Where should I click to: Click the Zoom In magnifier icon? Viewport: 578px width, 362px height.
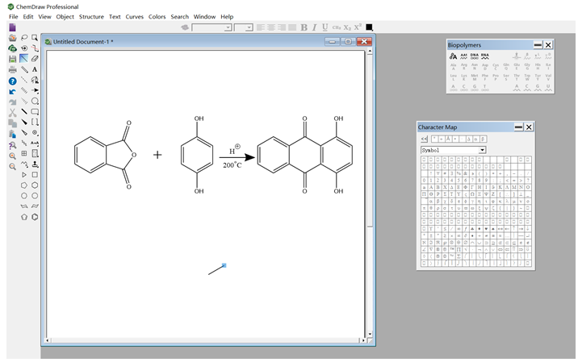(13, 156)
